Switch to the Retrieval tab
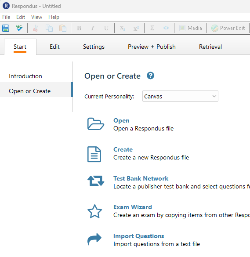 pyautogui.click(x=210, y=47)
